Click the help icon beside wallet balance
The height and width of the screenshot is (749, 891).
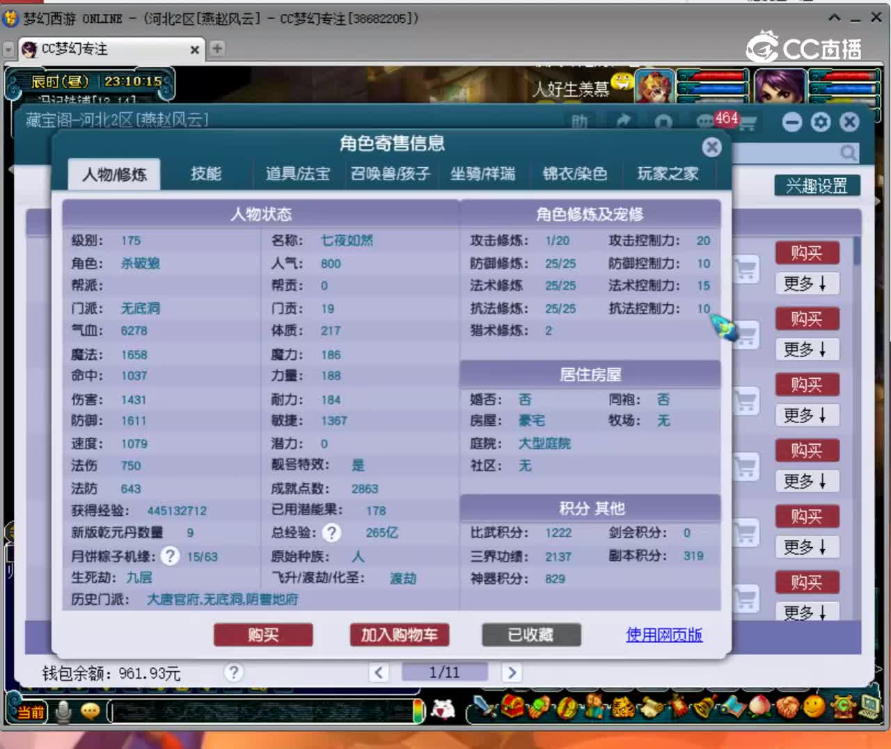click(233, 672)
